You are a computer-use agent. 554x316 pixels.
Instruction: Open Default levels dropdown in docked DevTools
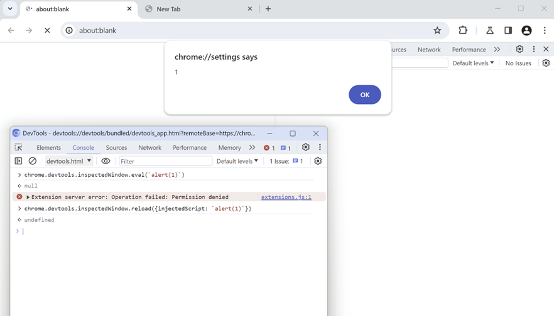pyautogui.click(x=473, y=63)
